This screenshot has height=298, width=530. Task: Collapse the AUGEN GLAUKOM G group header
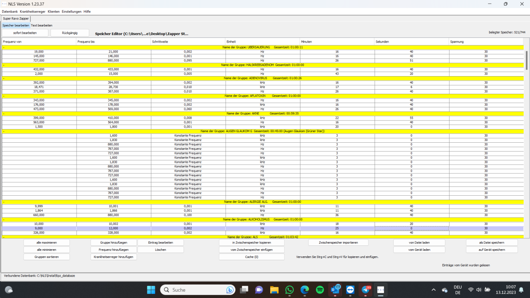point(4,131)
